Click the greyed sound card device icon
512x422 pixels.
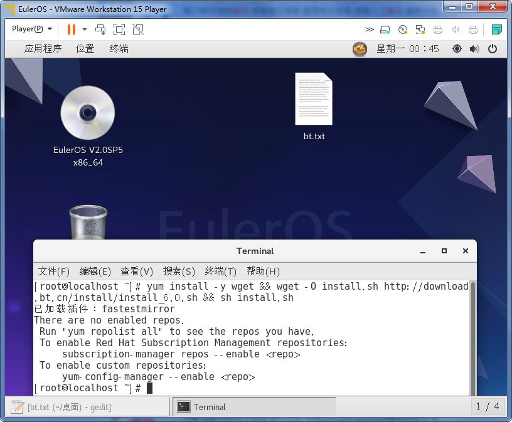(456, 29)
